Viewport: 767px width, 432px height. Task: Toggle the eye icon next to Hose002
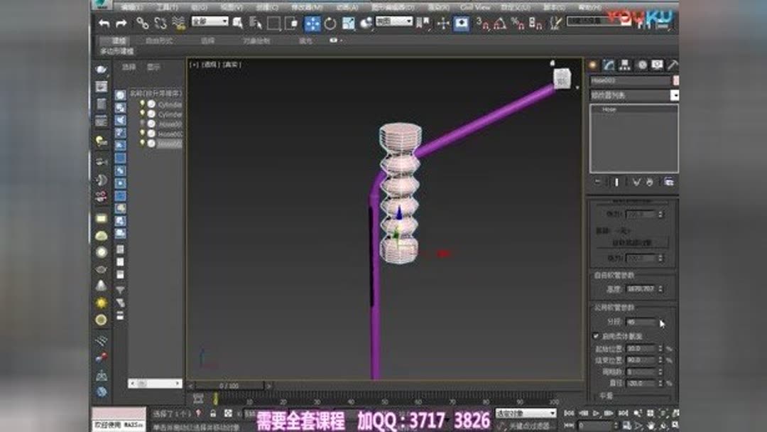142,134
